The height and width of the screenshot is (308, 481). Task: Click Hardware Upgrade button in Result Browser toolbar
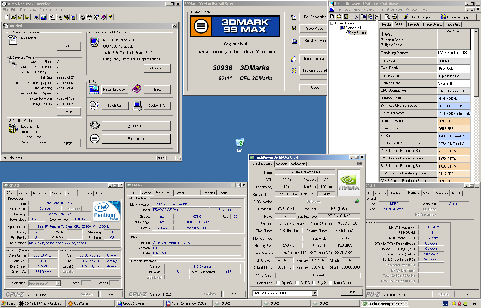(457, 17)
